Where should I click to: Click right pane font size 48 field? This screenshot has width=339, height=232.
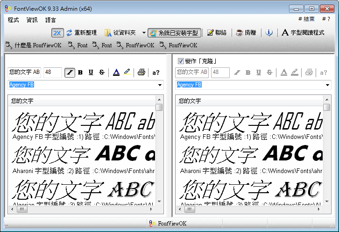(x=220, y=72)
